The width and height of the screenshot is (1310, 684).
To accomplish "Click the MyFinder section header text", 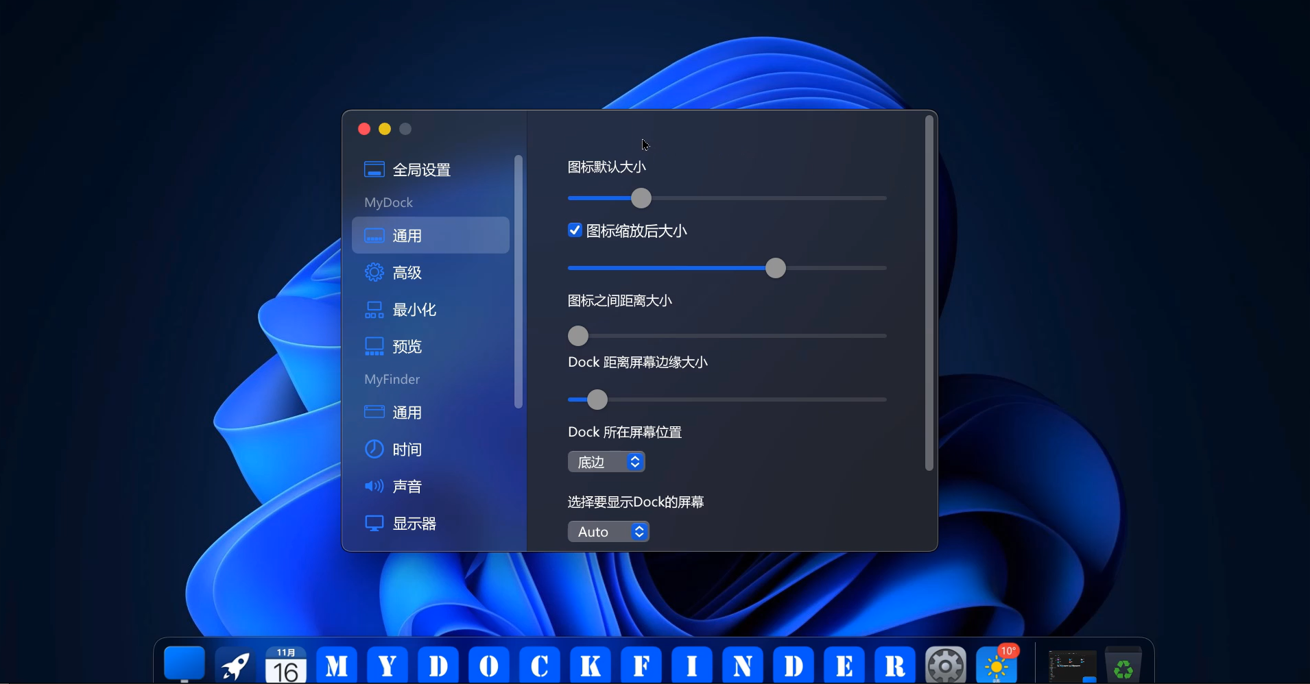I will point(392,380).
